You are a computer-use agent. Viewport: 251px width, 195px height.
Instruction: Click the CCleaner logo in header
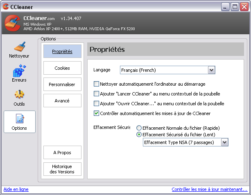(x=12, y=23)
